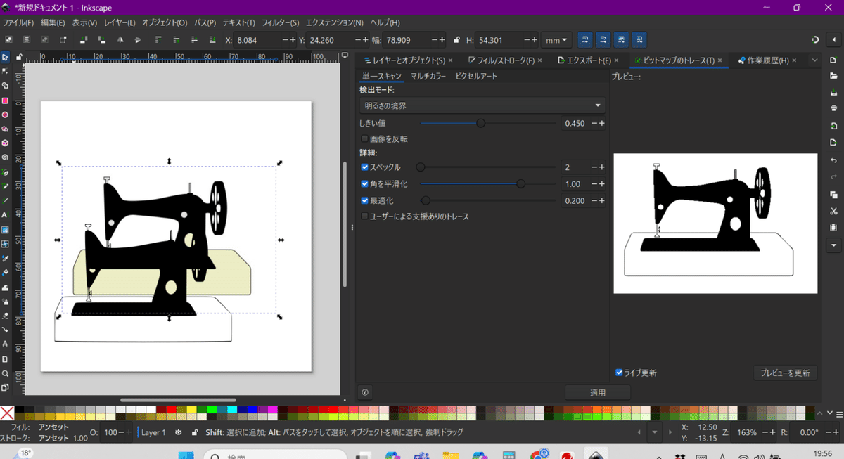Click the width/height lock icon
This screenshot has width=844, height=459.
[x=457, y=40]
